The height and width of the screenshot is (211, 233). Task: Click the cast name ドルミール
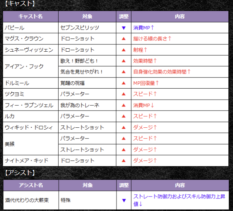tap(17, 83)
